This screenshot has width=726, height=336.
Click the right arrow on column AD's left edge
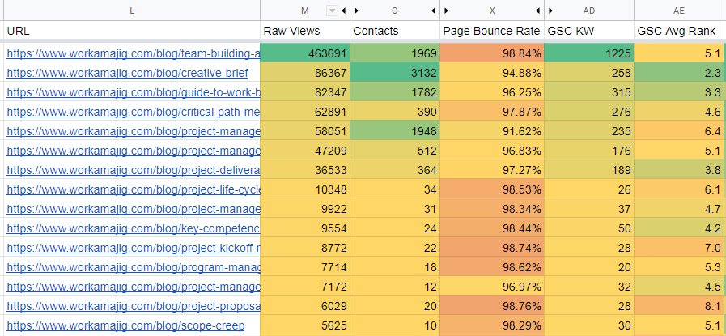click(x=551, y=11)
